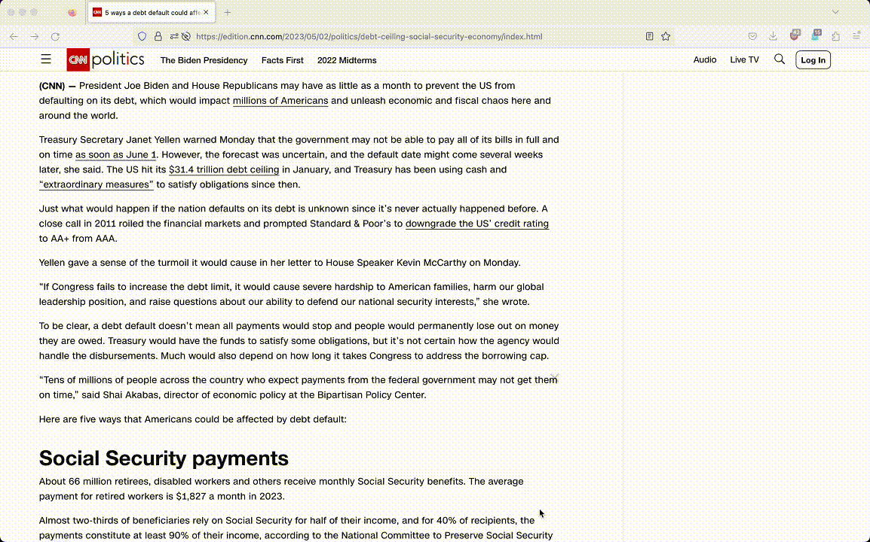Open a new browser tab
Viewport: 870px width, 542px height.
click(x=228, y=12)
